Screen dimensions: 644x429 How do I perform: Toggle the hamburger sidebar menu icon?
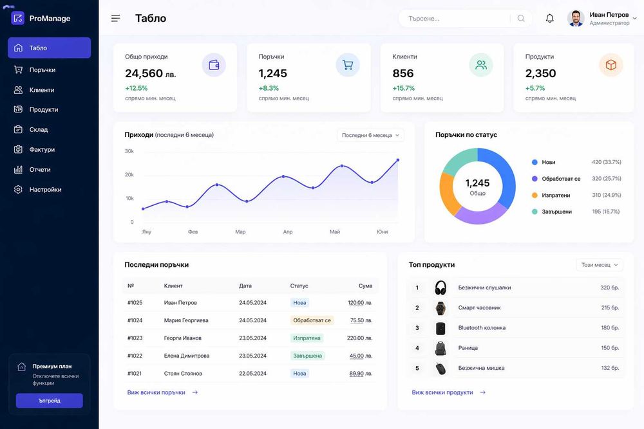point(116,19)
